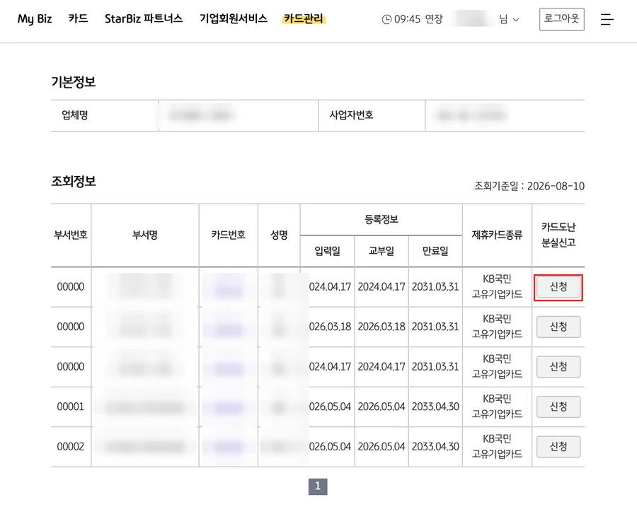The image size is (637, 514).
Task: Click the 만료일 subheader
Action: coord(435,251)
